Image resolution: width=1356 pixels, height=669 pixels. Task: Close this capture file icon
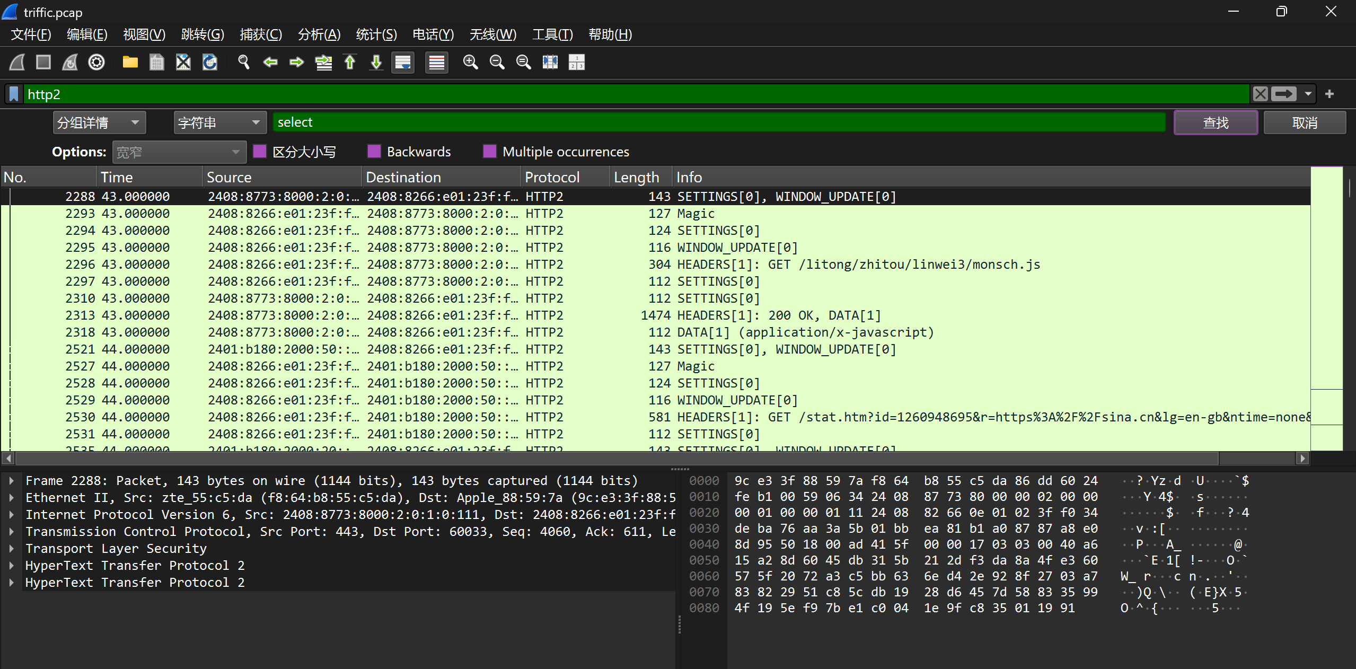click(183, 63)
